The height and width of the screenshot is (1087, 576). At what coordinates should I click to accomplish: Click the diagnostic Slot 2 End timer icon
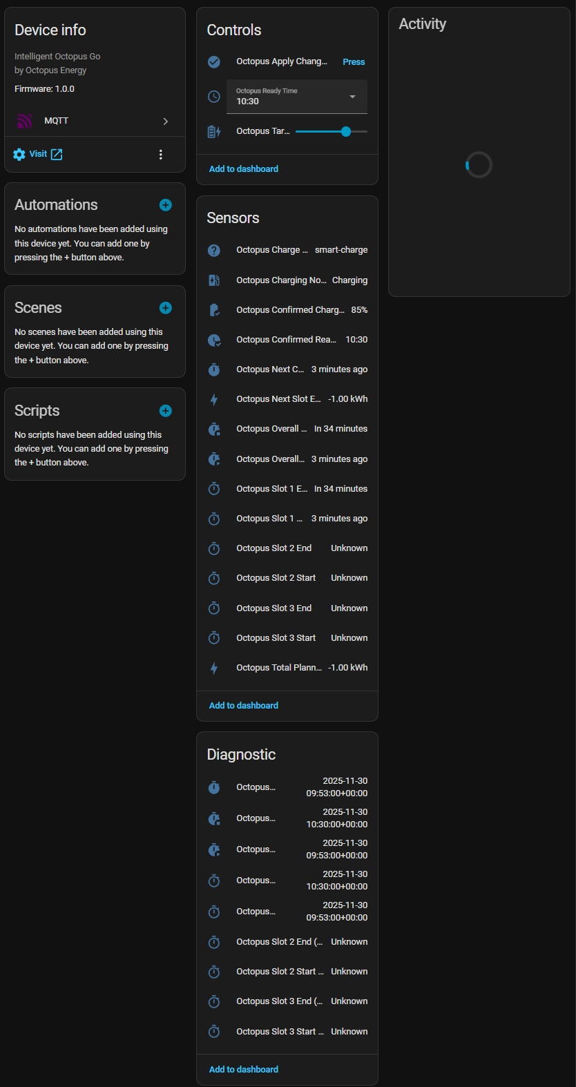tap(214, 942)
